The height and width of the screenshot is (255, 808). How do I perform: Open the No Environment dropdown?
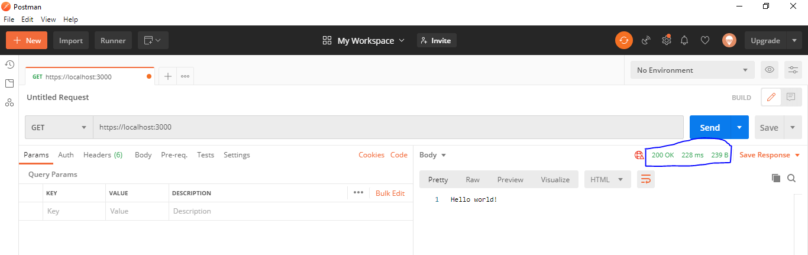(x=693, y=70)
